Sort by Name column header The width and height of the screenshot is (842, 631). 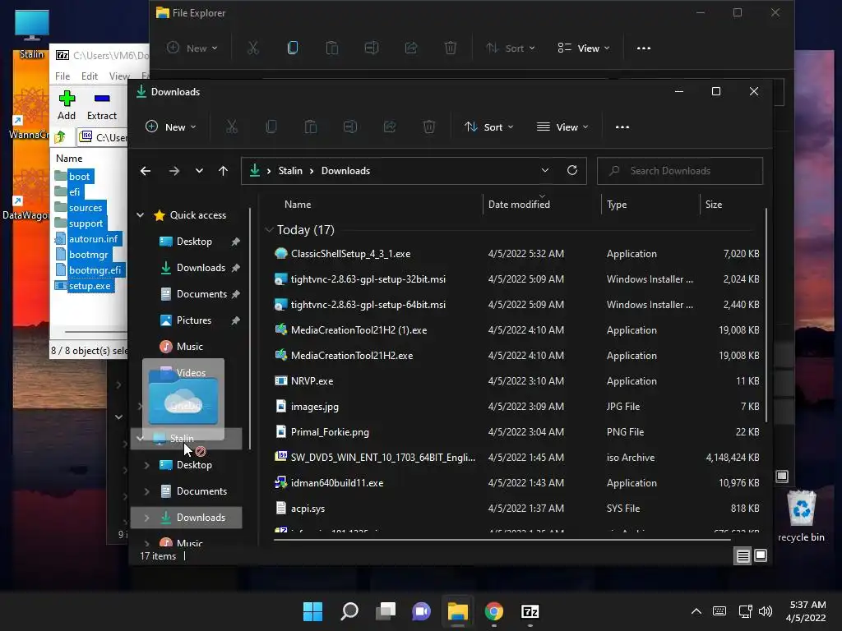(x=298, y=205)
